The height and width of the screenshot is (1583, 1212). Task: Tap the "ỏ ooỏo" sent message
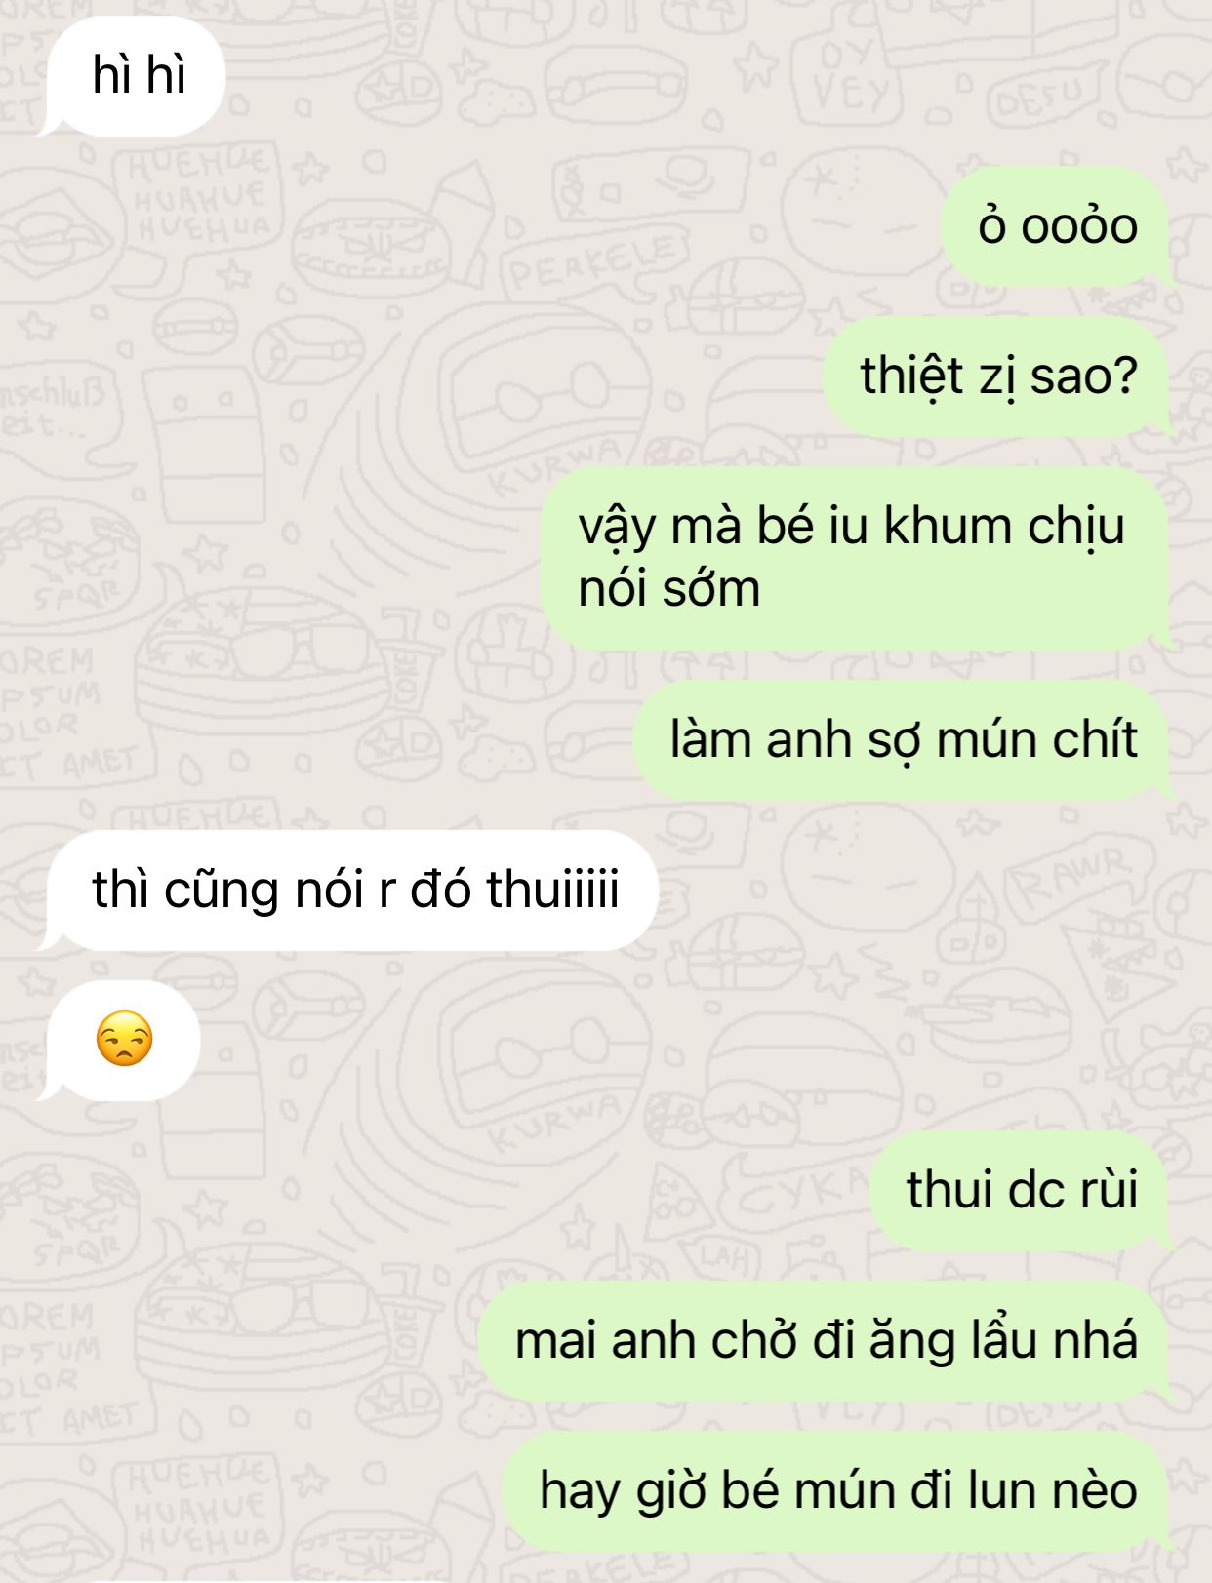pyautogui.click(x=1057, y=226)
